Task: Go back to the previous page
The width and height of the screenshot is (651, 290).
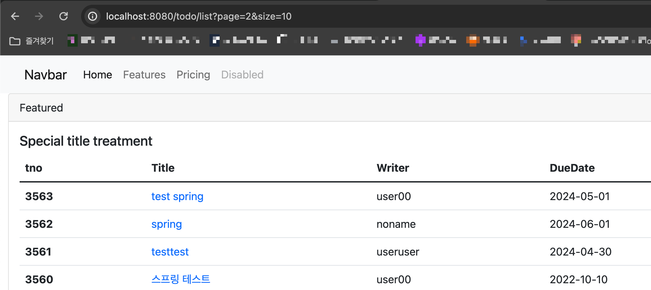Action: click(15, 16)
